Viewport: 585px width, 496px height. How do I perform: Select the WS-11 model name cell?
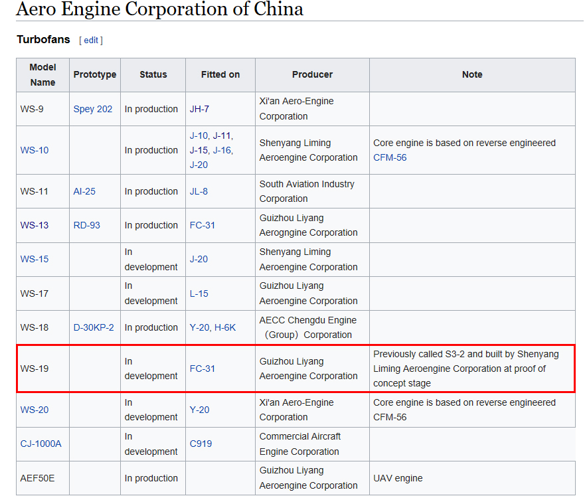coord(42,191)
